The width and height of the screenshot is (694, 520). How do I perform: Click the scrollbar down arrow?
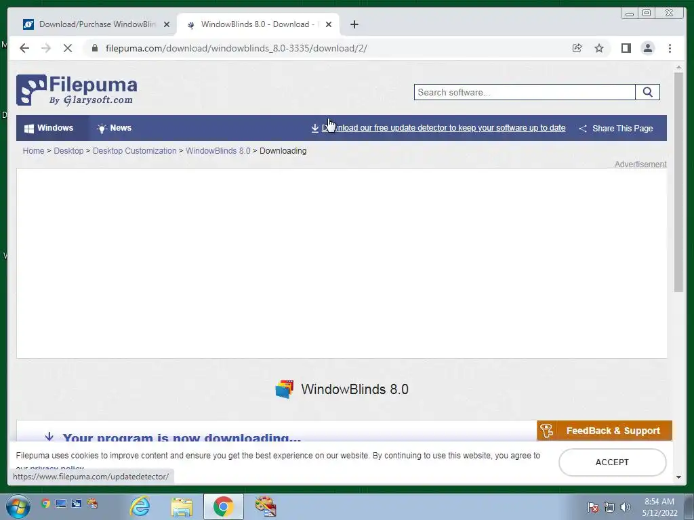point(679,477)
